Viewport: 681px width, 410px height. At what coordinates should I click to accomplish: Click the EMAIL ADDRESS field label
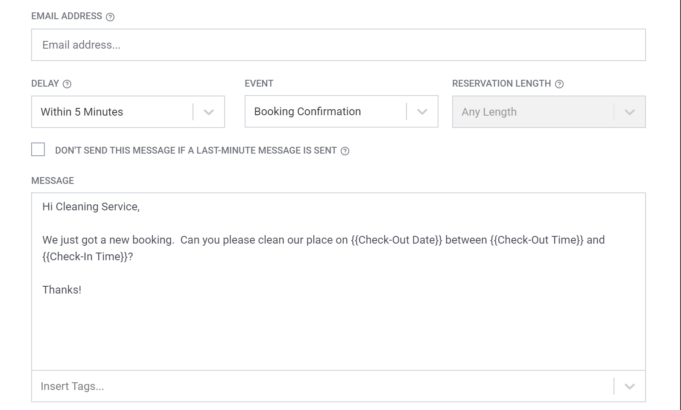[x=67, y=16]
